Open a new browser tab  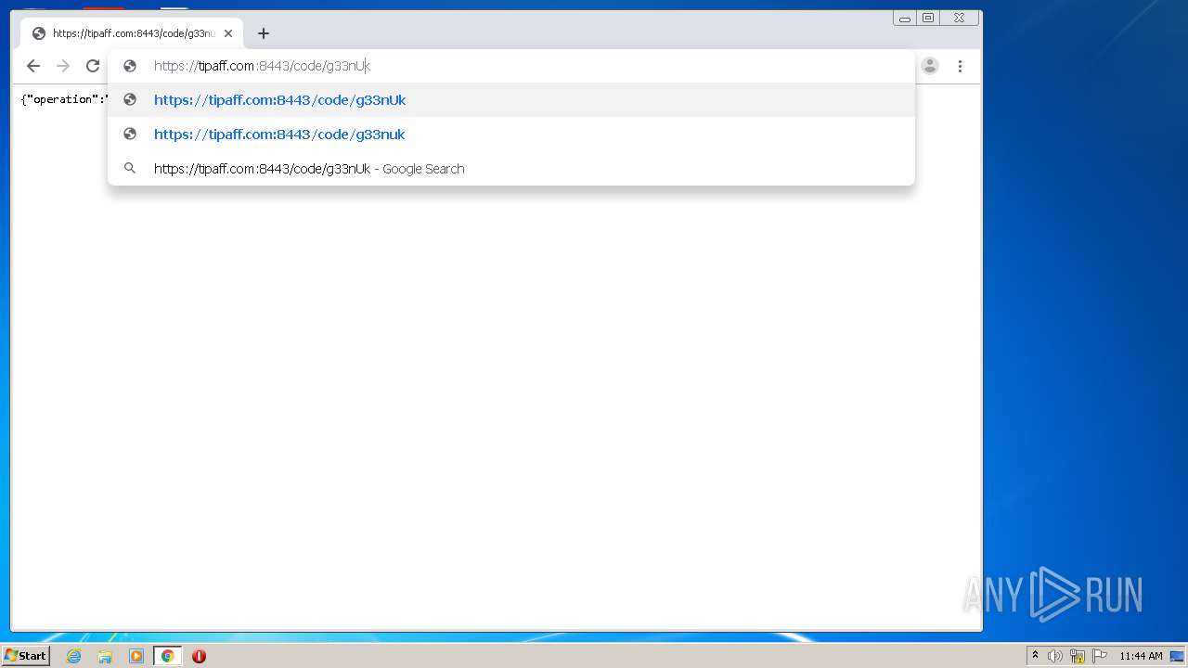(x=264, y=33)
